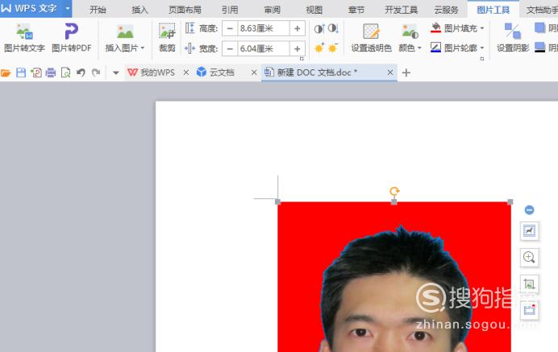Screen dimensions: 558x352
Task: Click the export to PDF icon
Action: (x=36, y=72)
